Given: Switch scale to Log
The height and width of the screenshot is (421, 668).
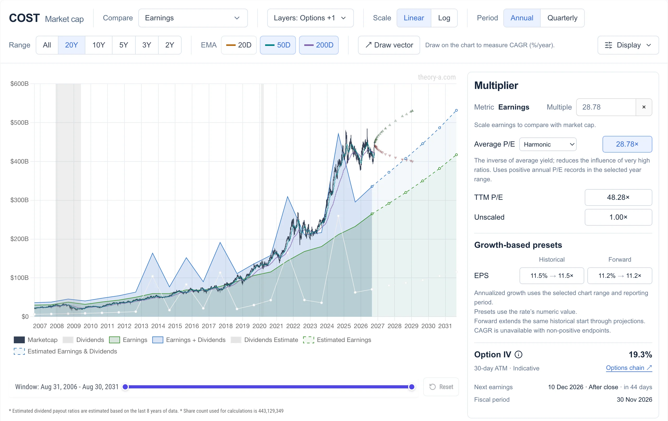Looking at the screenshot, I should 444,18.
